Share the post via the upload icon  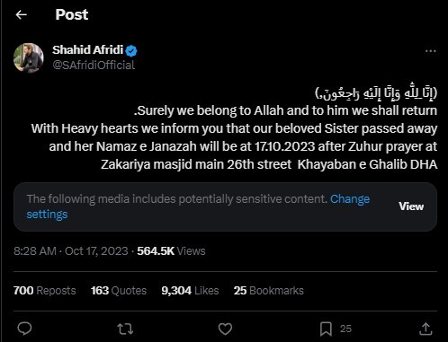(426, 329)
